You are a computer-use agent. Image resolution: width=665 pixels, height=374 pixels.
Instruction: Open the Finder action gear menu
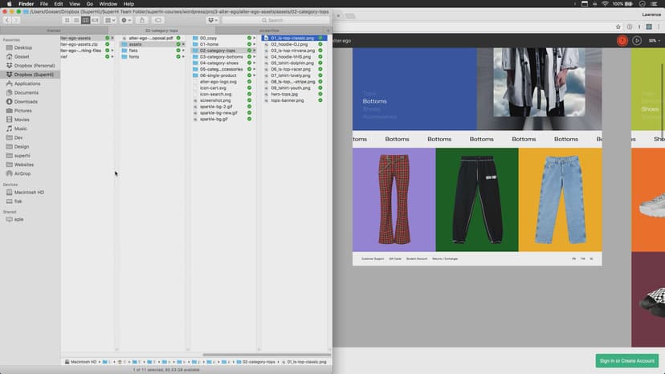(x=125, y=20)
